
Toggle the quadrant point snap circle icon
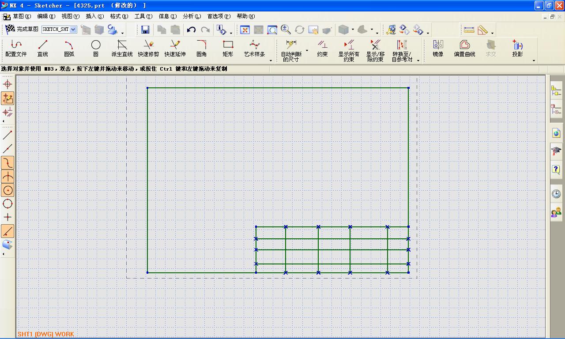point(8,203)
